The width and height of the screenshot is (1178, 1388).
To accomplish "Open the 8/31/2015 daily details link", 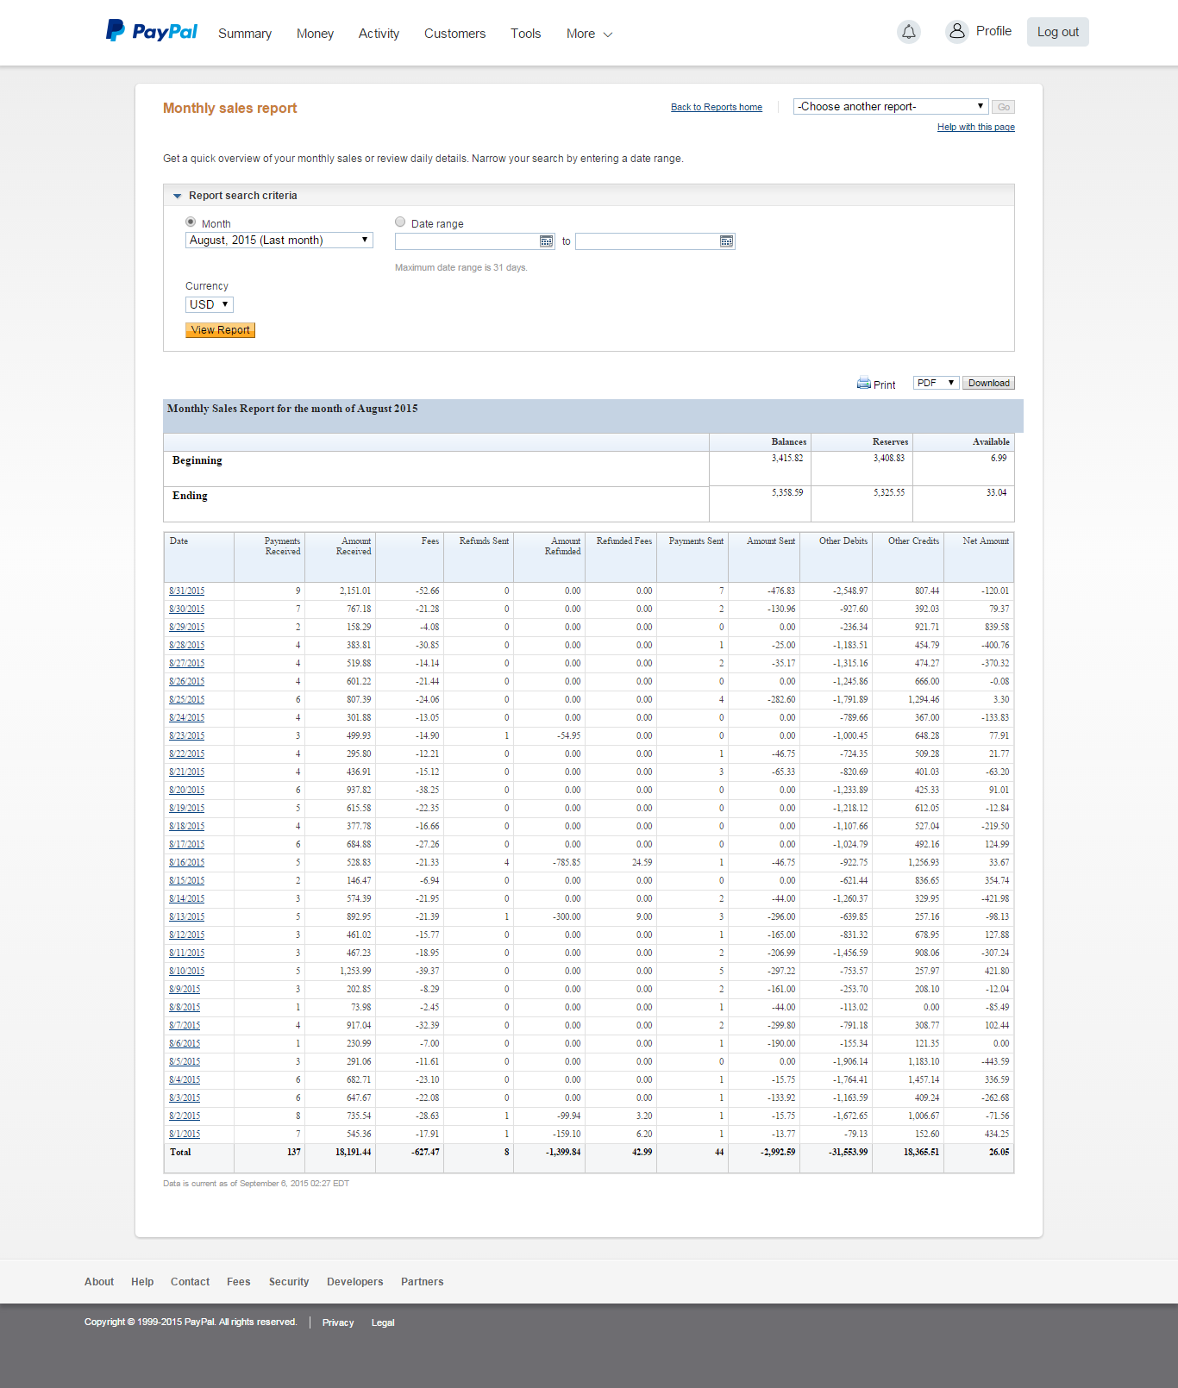I will 187,591.
